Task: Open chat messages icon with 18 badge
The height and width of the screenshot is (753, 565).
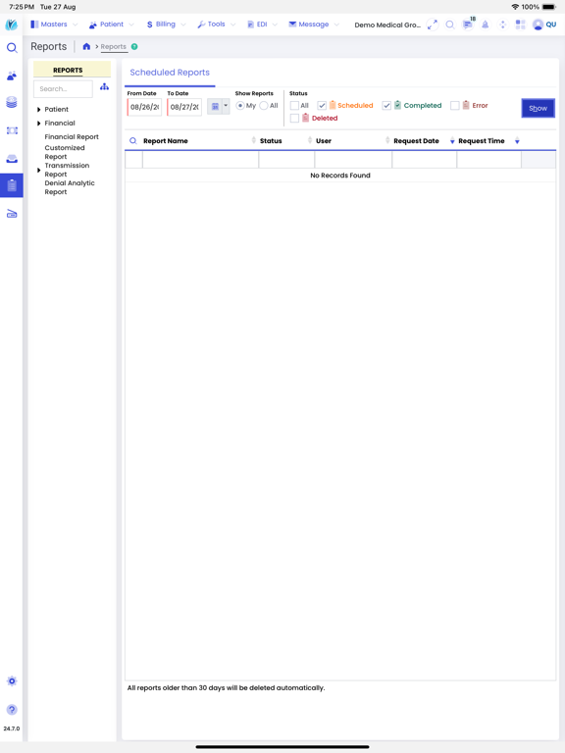Action: (x=468, y=25)
